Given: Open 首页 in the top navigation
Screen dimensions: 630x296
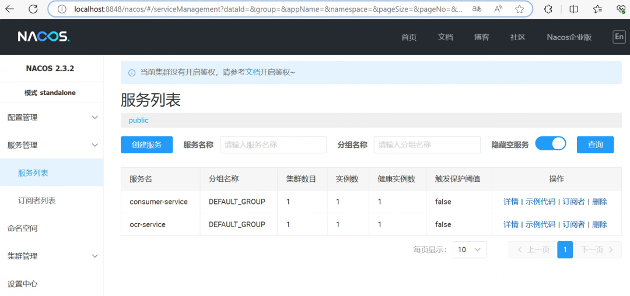Looking at the screenshot, I should click(409, 37).
